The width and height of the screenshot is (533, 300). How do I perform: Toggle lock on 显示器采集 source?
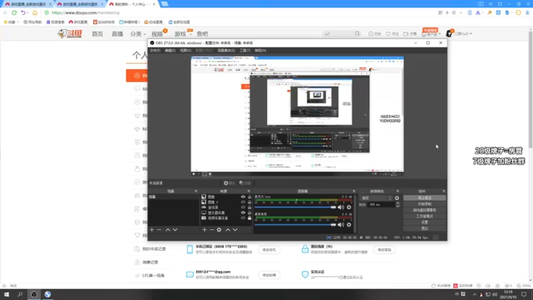[249, 213]
